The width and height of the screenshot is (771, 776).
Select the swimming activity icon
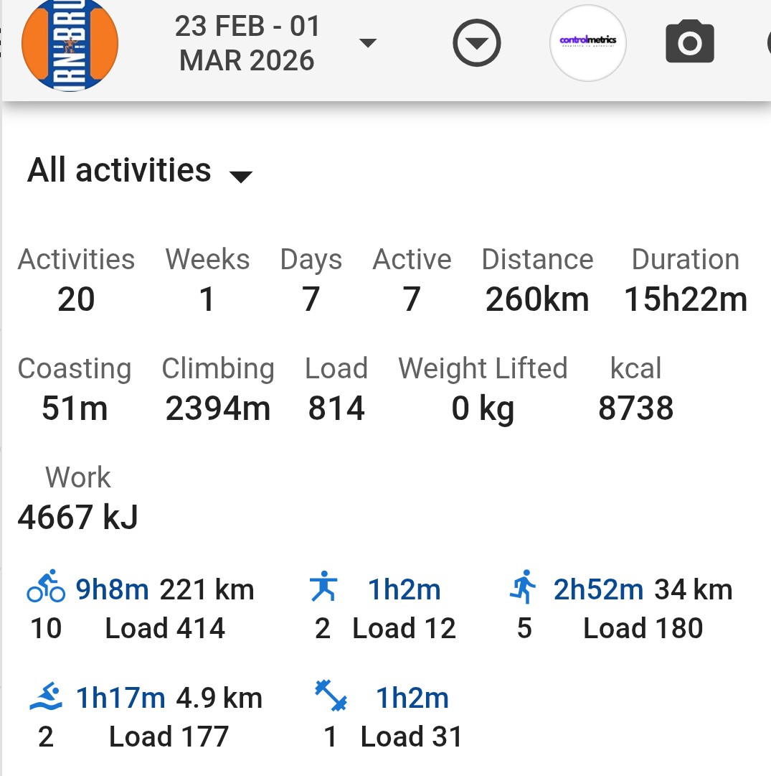pyautogui.click(x=46, y=697)
